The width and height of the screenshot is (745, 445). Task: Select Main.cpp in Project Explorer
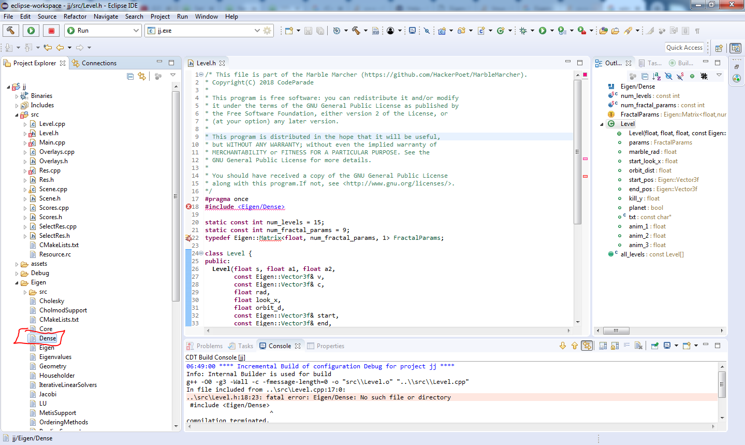[x=52, y=142]
